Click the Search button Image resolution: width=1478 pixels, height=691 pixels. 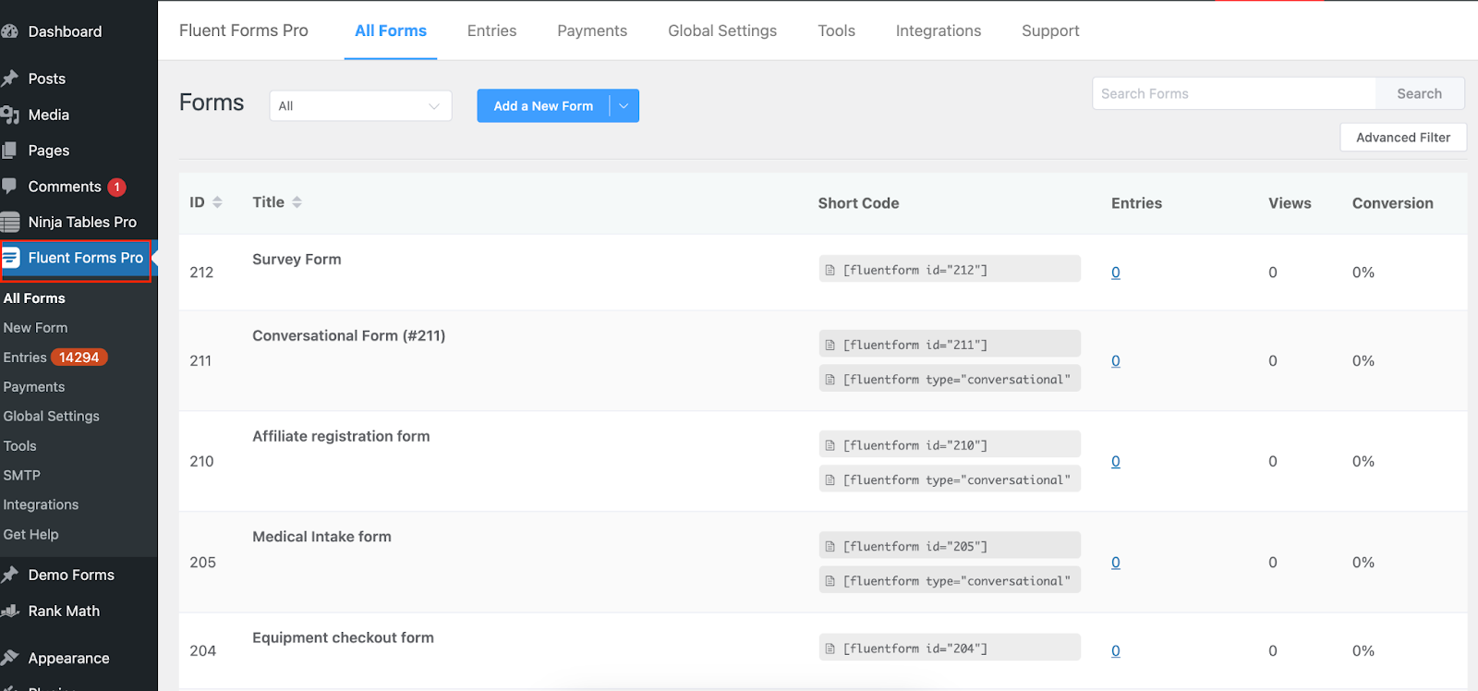click(x=1420, y=93)
